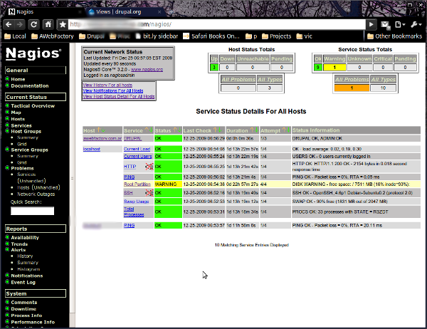Reload the Nagios page
Viewport: 427px width, 329px height.
(33, 24)
